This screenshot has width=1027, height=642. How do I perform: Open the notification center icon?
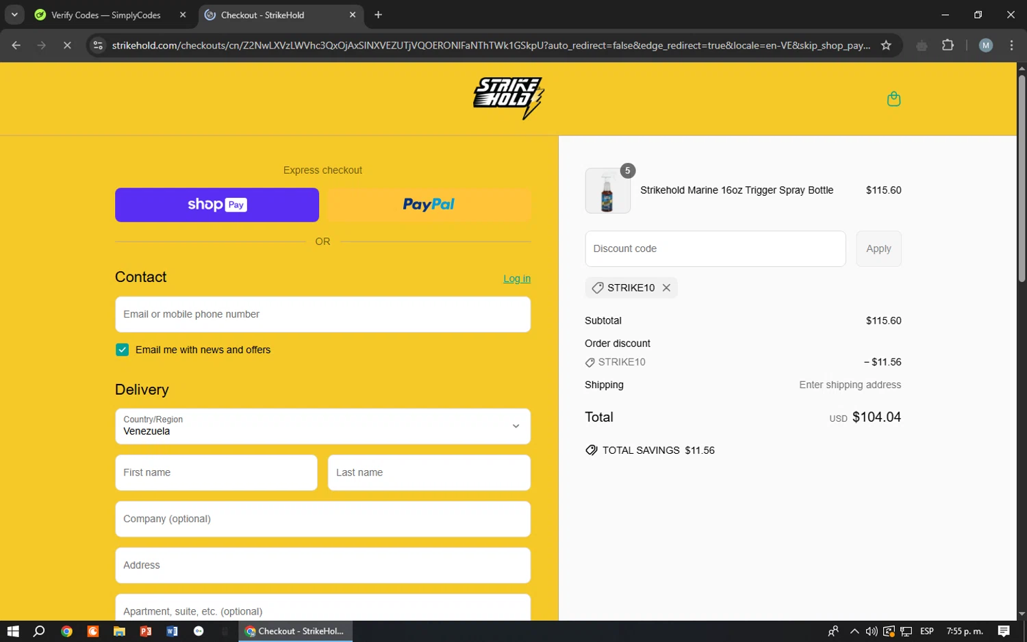1004,631
